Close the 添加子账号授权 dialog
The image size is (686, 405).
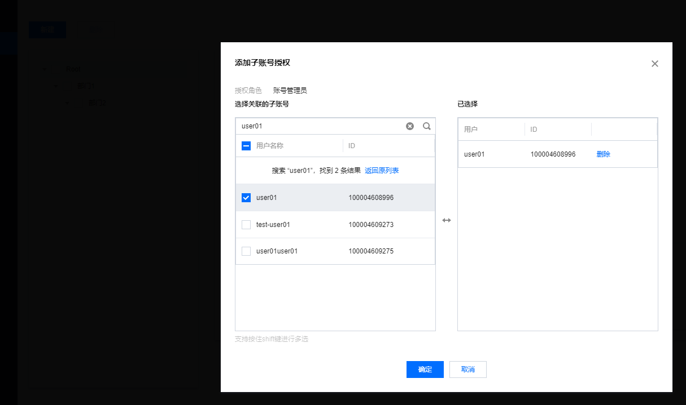tap(654, 64)
